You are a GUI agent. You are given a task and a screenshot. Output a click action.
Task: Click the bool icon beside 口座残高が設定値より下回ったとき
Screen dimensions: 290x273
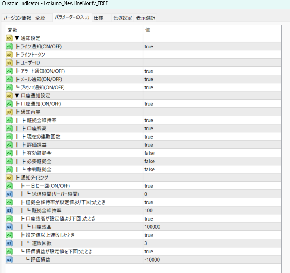9,218
